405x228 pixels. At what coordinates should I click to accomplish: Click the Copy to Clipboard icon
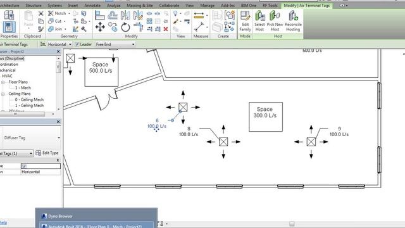(x=40, y=21)
